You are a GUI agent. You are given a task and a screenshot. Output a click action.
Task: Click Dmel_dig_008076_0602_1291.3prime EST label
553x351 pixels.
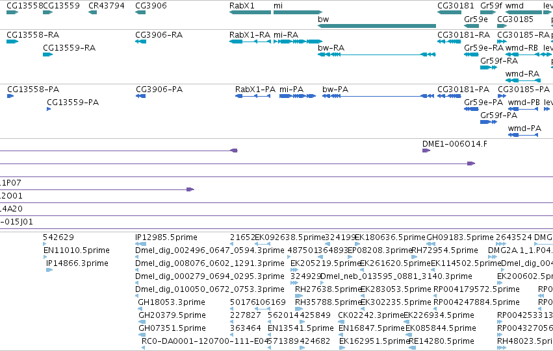tap(209, 263)
